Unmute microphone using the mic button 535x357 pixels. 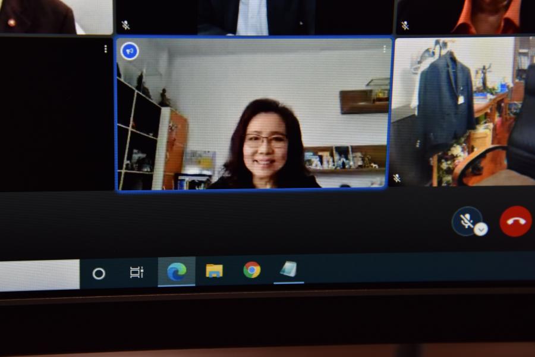(x=466, y=221)
